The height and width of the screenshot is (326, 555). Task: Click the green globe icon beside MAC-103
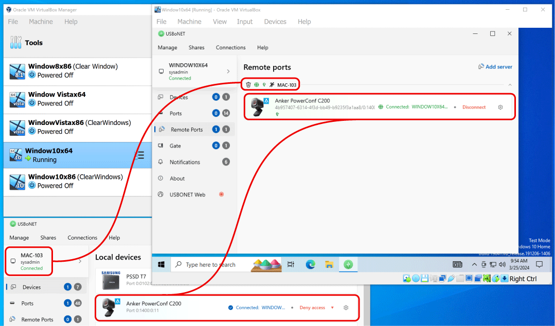click(x=256, y=84)
